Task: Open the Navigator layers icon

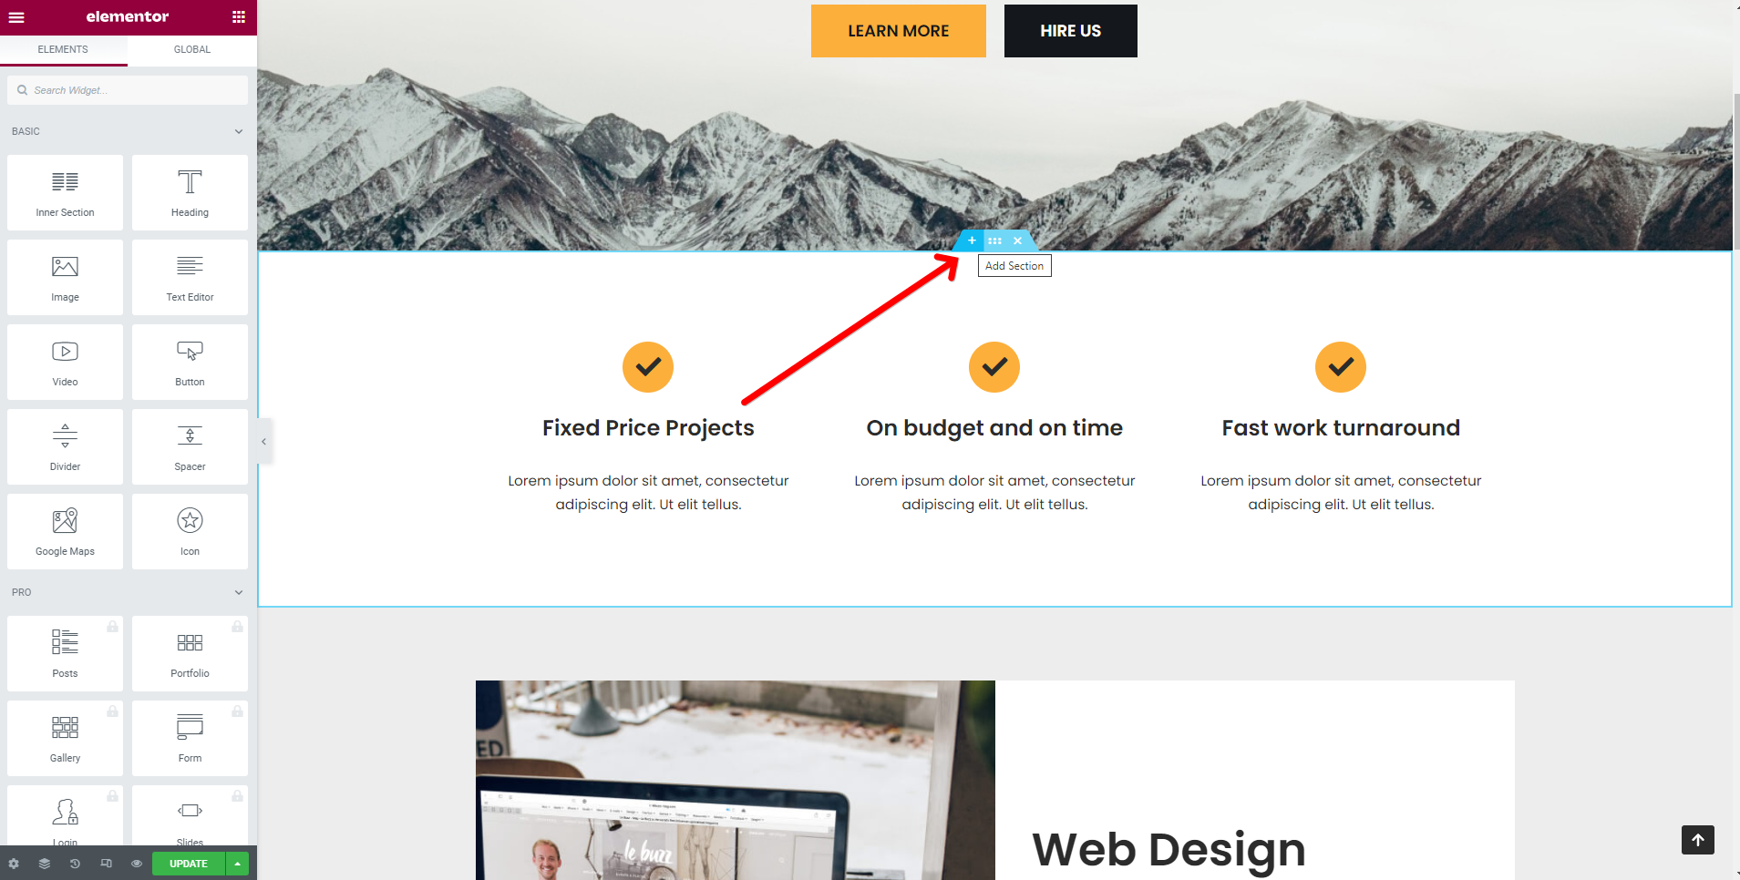Action: [x=44, y=864]
